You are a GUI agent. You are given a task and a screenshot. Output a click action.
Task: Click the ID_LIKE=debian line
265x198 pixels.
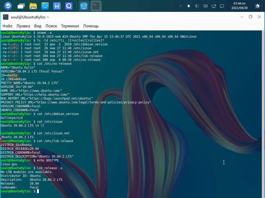[x=13, y=79]
